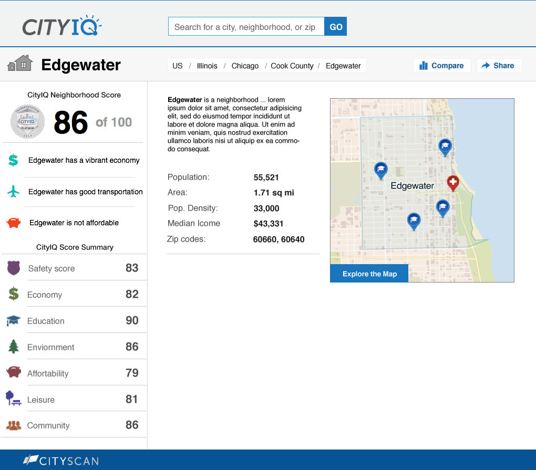
Task: Click the Education graduation cap icon
Action: pyautogui.click(x=13, y=320)
